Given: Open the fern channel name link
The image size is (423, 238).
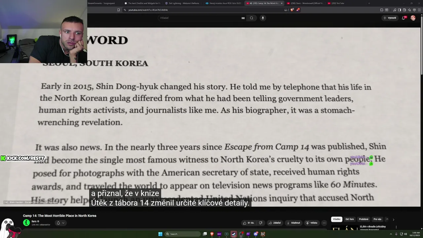Looking at the screenshot, I should pyautogui.click(x=34, y=221).
